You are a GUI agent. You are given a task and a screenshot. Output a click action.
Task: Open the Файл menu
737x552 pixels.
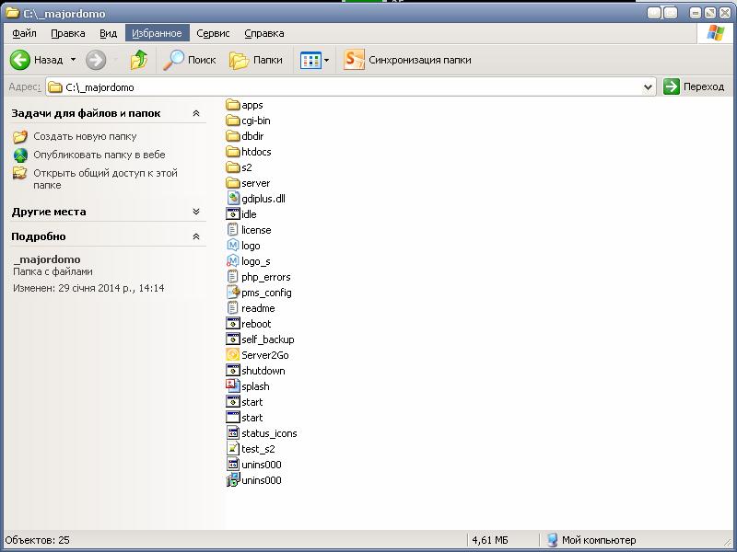[x=25, y=33]
